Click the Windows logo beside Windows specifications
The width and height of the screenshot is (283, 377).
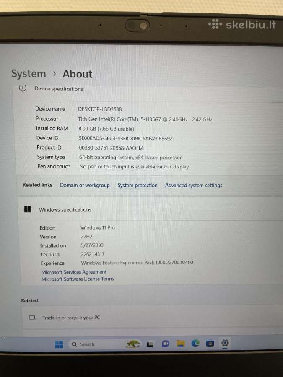(x=28, y=209)
